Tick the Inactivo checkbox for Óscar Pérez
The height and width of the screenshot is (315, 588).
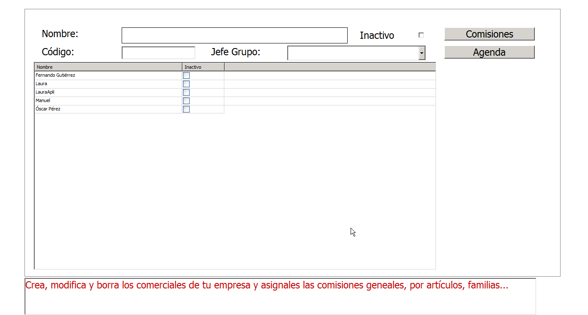point(186,109)
